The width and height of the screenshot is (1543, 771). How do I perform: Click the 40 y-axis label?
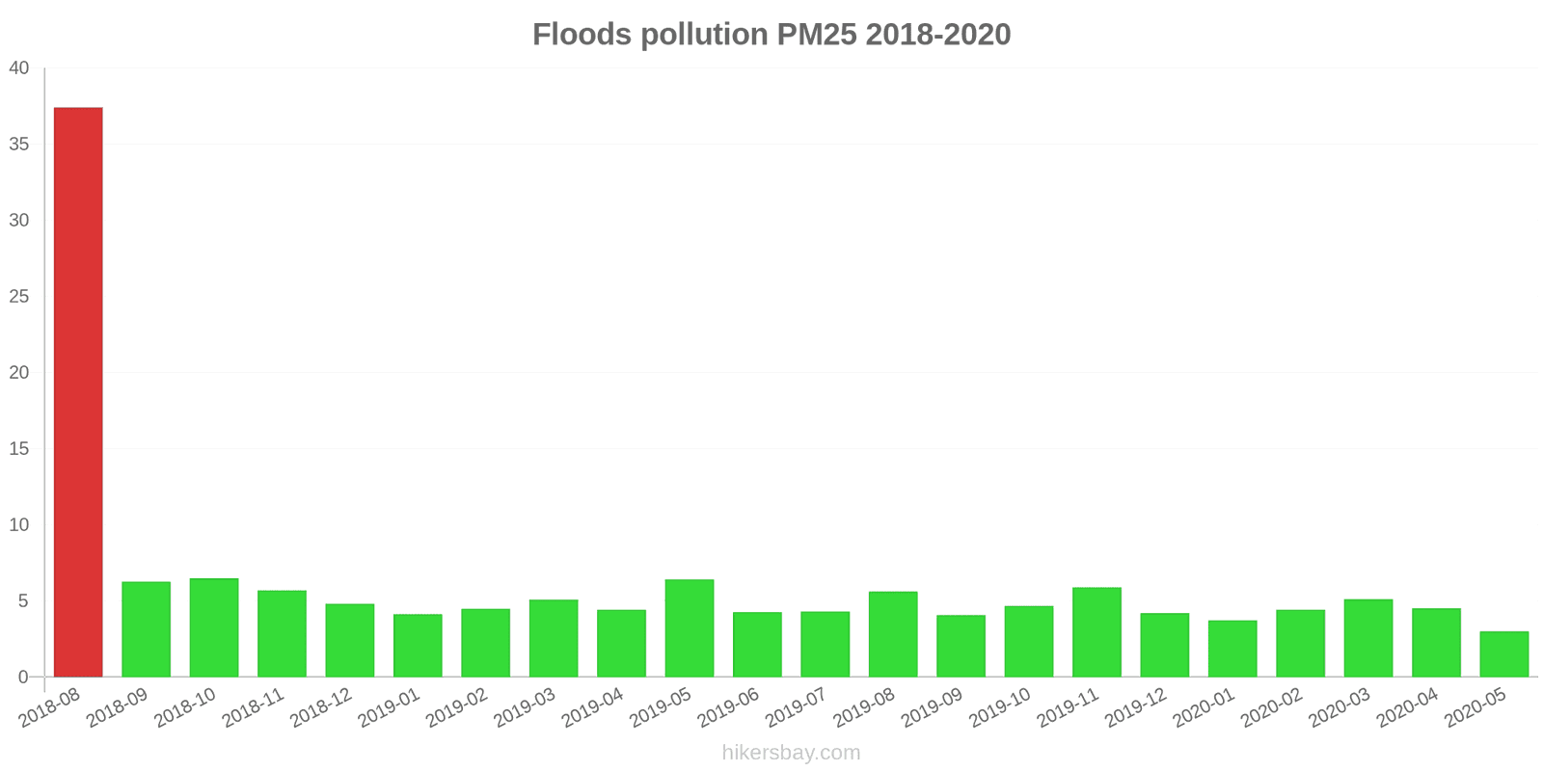coord(19,68)
